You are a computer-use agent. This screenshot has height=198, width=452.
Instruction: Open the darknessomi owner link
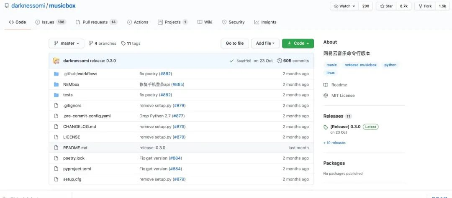tap(28, 6)
